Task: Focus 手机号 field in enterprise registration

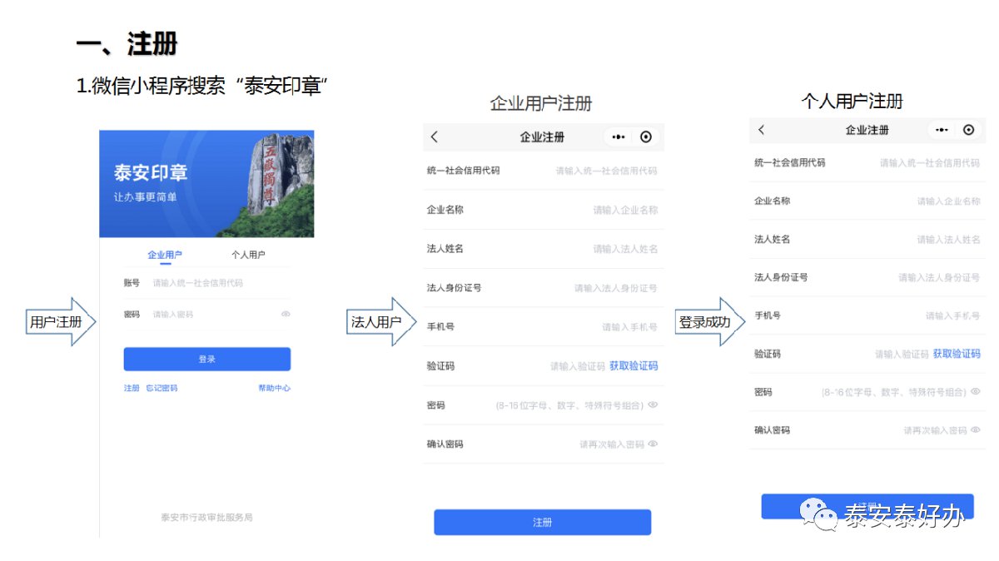Action: 542,327
